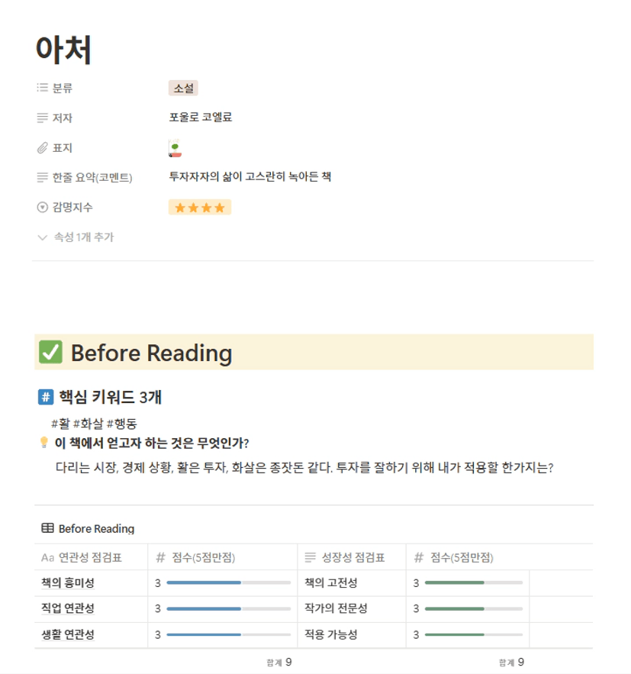Click the blue hash icon beside 핵심 키워드 3개

tap(45, 397)
